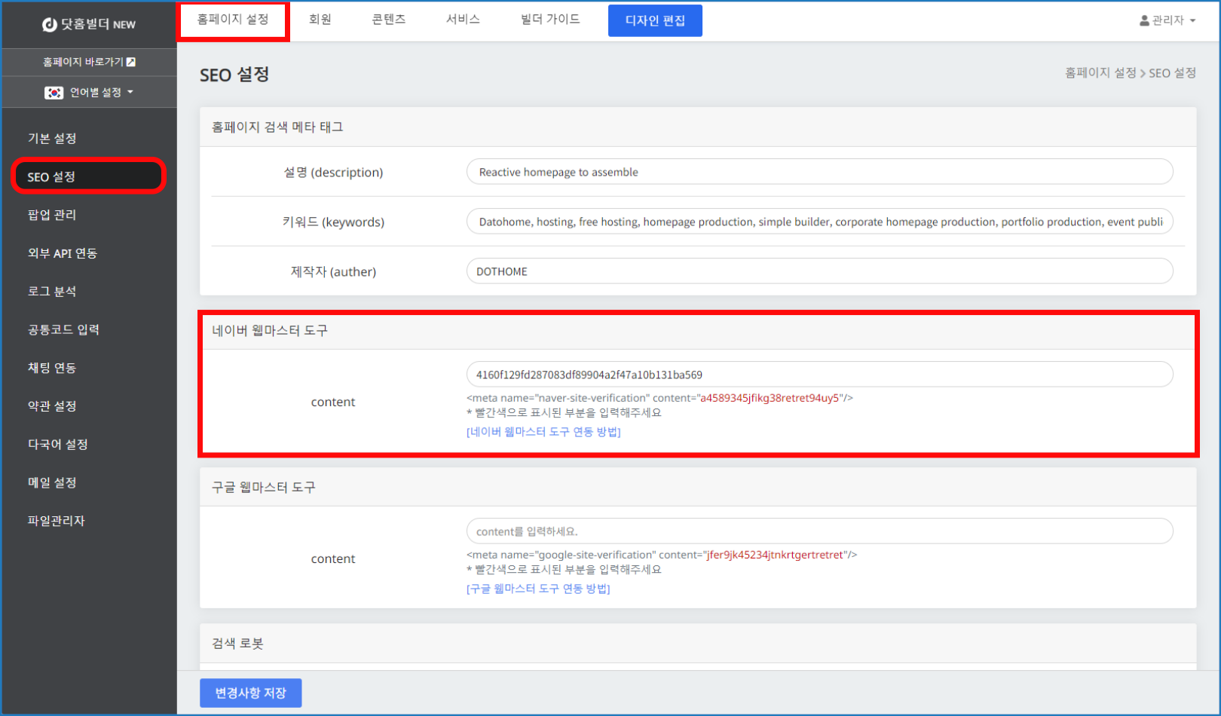Open the 관리자 account dropdown

(x=1167, y=20)
